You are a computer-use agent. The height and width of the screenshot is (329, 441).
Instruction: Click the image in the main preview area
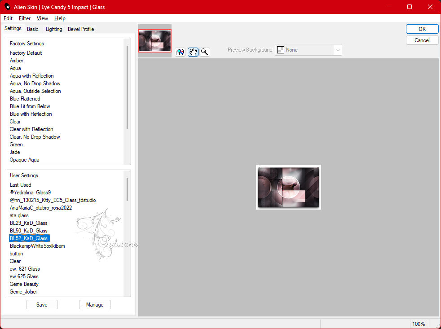click(x=289, y=187)
